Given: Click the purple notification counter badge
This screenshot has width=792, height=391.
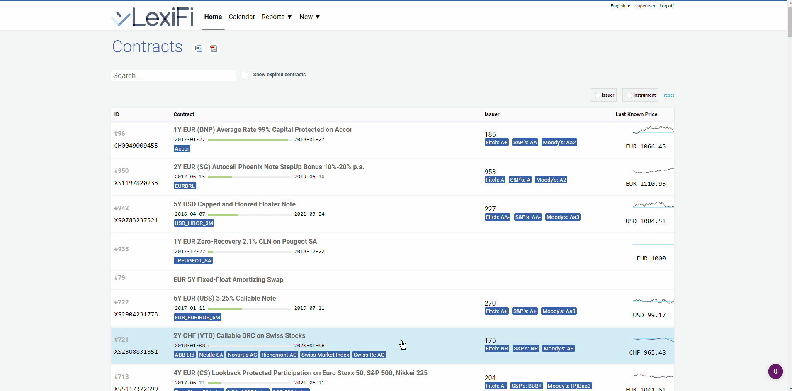Looking at the screenshot, I should point(775,371).
